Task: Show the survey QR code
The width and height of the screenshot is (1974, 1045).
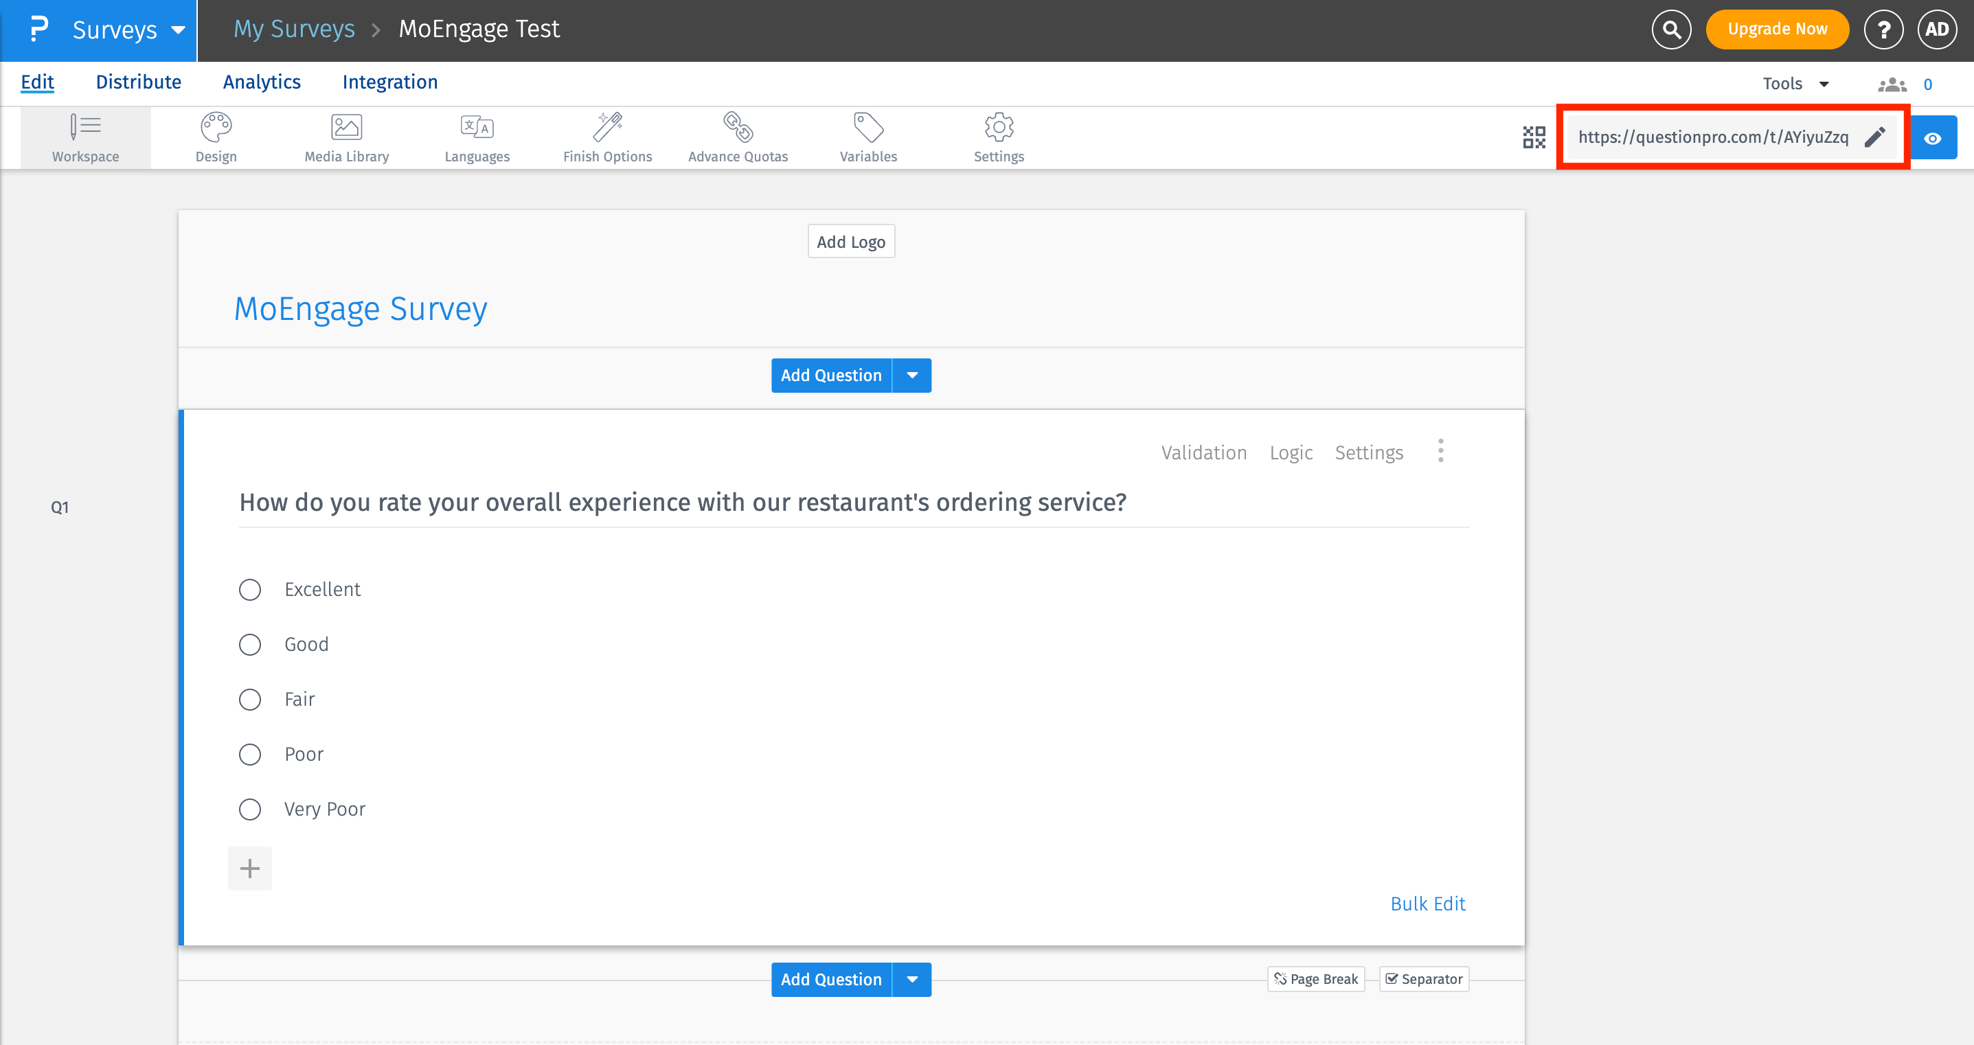Action: tap(1534, 138)
